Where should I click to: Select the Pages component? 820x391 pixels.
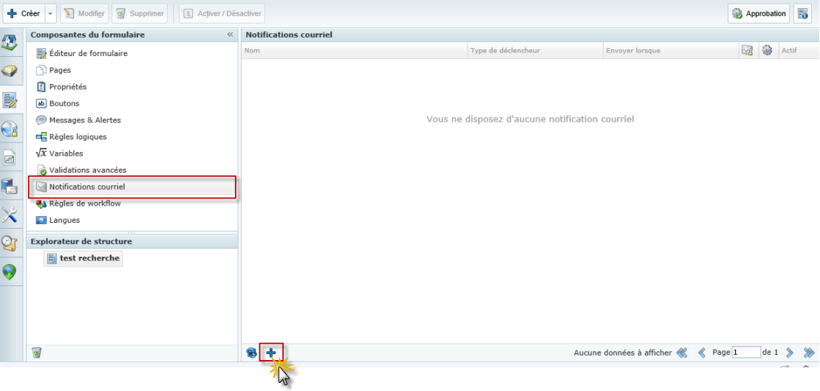54,70
